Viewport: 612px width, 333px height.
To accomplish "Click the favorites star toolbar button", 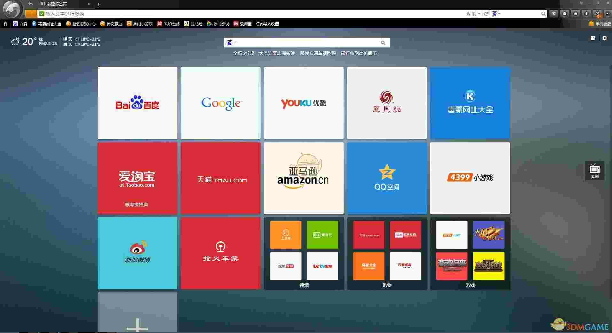I will pos(576,14).
